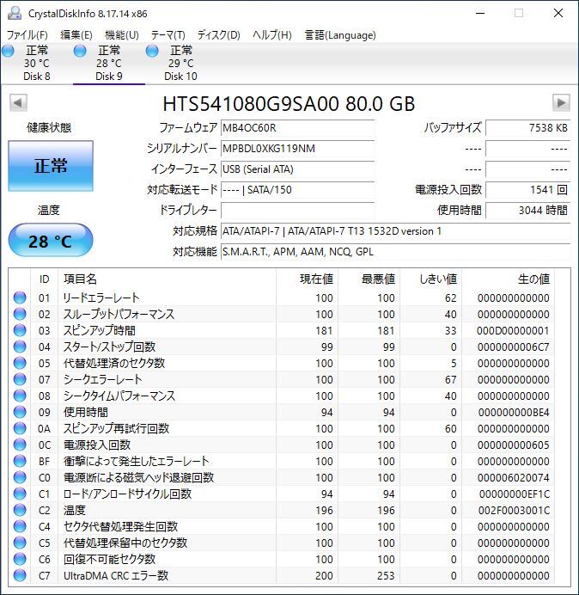This screenshot has width=579, height=595.
Task: Click raw value 000006020074
Action: [513, 477]
